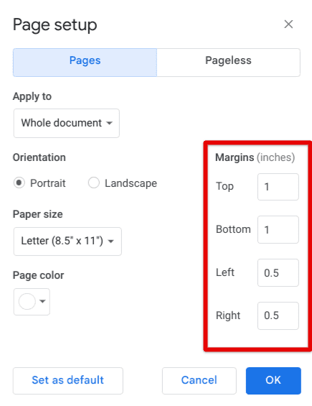Open the Page color picker
This screenshot has height=406, width=312.
tap(32, 302)
